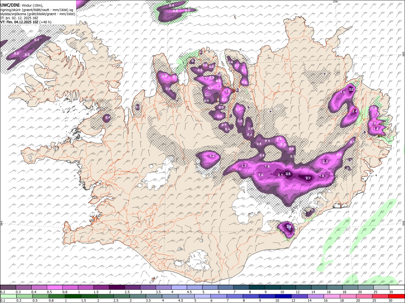Select the bright red 30+ swatch on lower scale
405x303 pixels.
point(396,296)
